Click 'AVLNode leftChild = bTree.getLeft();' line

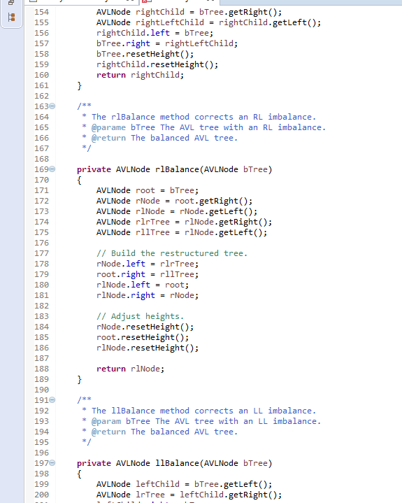184,484
